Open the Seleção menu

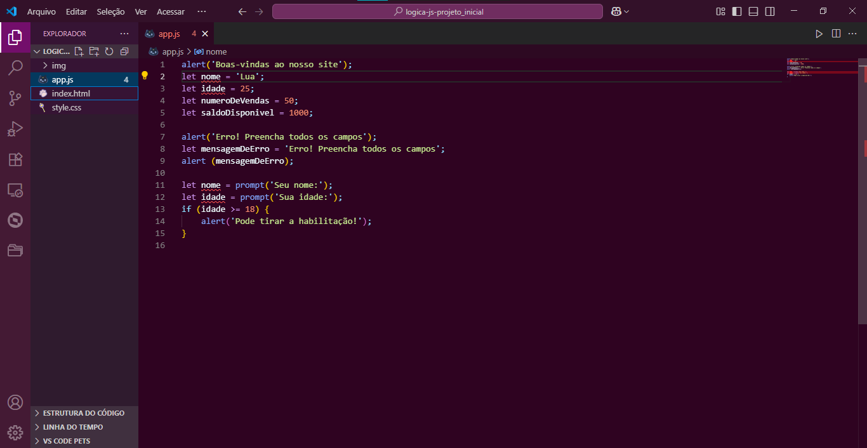(x=111, y=11)
